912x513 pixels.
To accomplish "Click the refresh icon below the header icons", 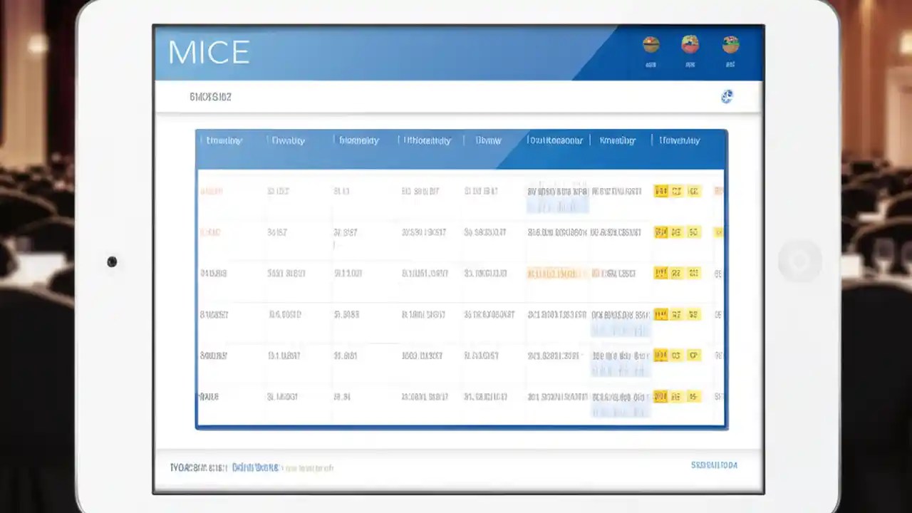I will tap(727, 97).
